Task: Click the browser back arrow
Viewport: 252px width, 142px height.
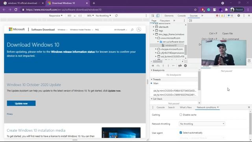Action: point(4,9)
